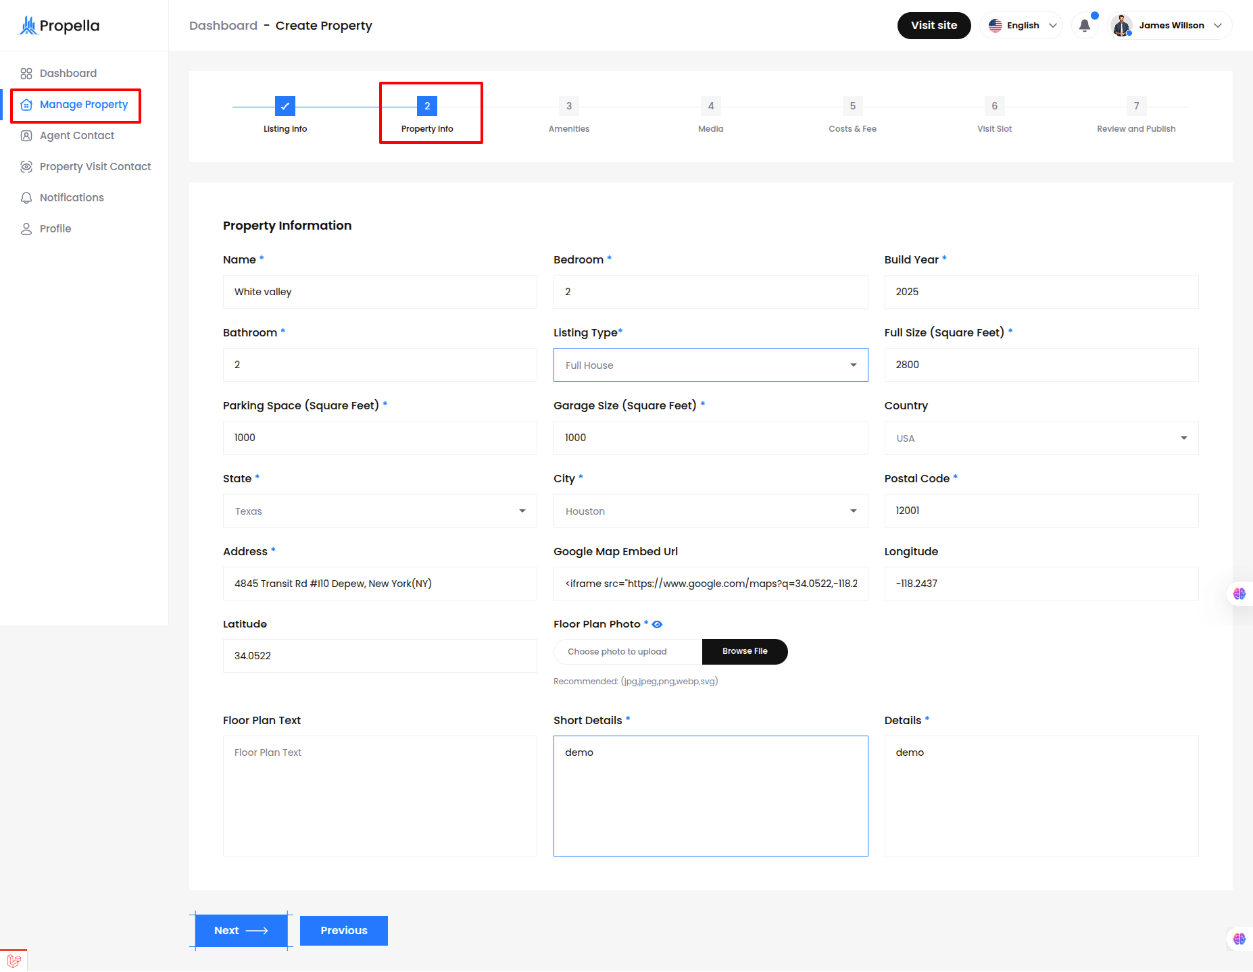Image resolution: width=1253 pixels, height=972 pixels.
Task: Open Property Visit Contact menu item
Action: coord(95,167)
